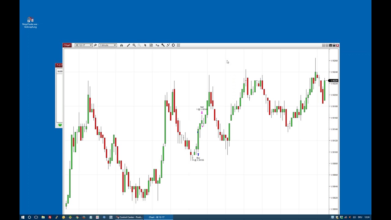Click the Sell execution marker on chart
Image resolution: width=391 pixels, height=220 pixels.
click(202, 113)
